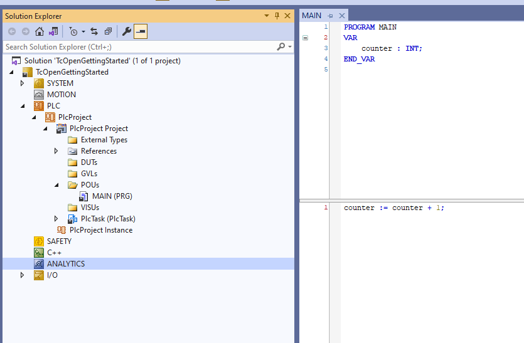Click 'counter := counter + 1;' code line
This screenshot has width=524, height=343.
pos(394,208)
